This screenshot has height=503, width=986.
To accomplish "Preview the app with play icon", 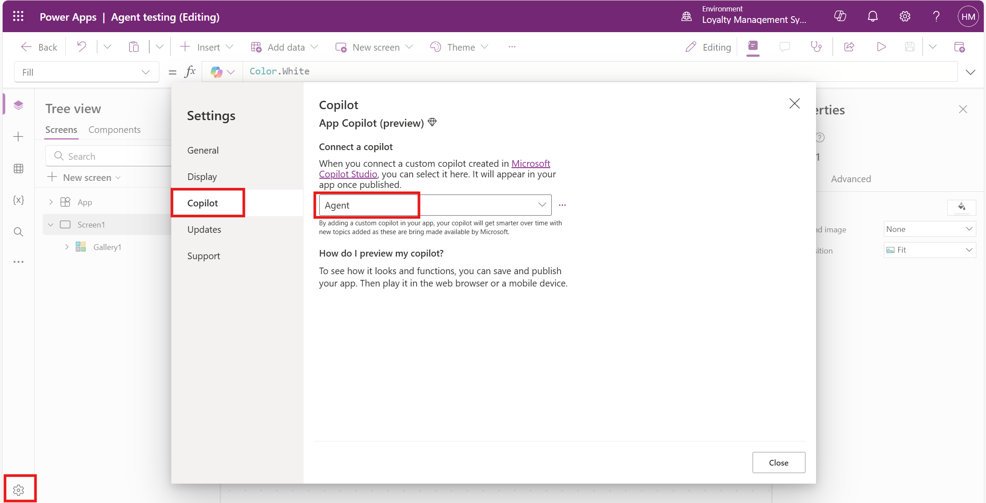I will click(881, 47).
